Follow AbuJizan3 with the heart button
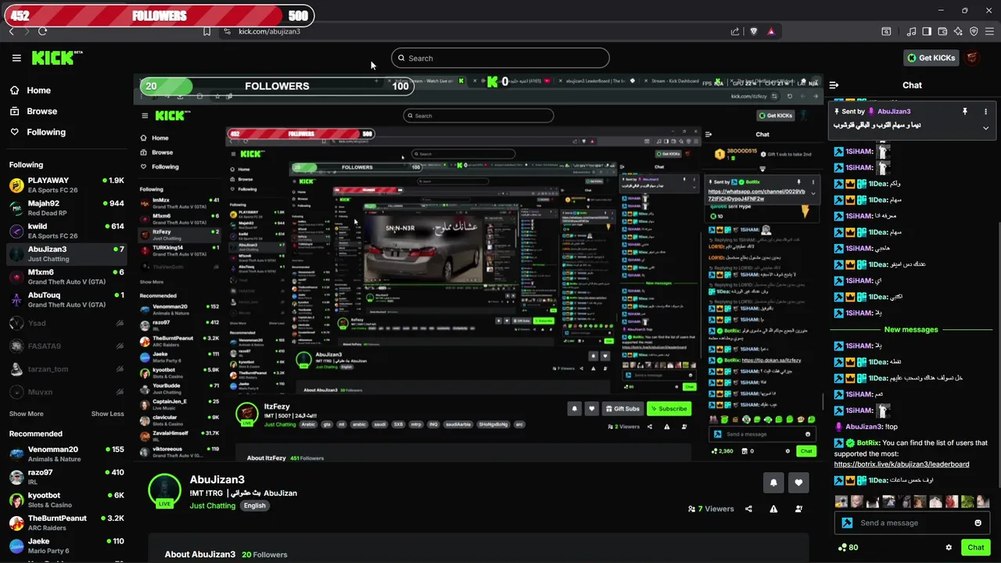 (798, 483)
